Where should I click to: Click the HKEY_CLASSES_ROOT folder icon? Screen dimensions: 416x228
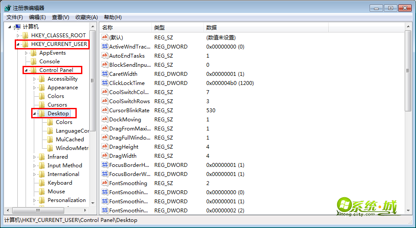[x=26, y=36]
